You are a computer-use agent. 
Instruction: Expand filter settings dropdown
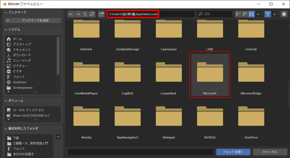coord(274,14)
